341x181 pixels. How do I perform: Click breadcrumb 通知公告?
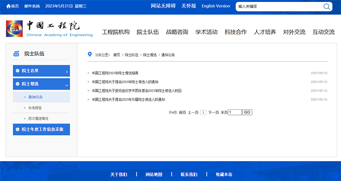pos(168,55)
